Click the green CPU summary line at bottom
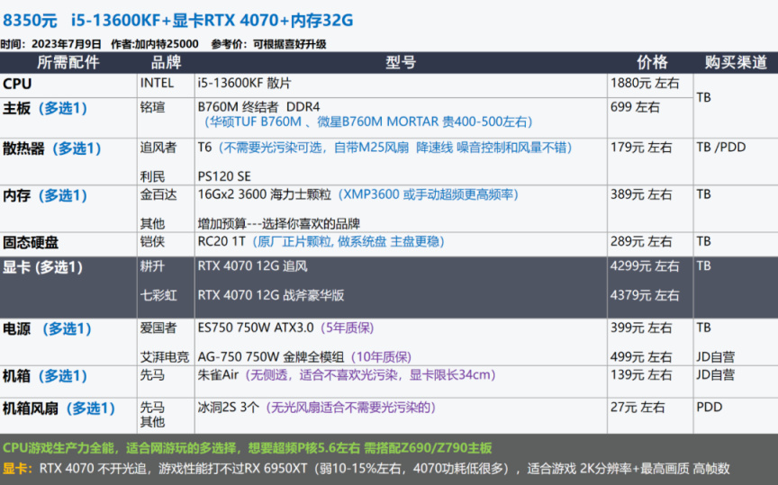The image size is (778, 485). coord(247,448)
